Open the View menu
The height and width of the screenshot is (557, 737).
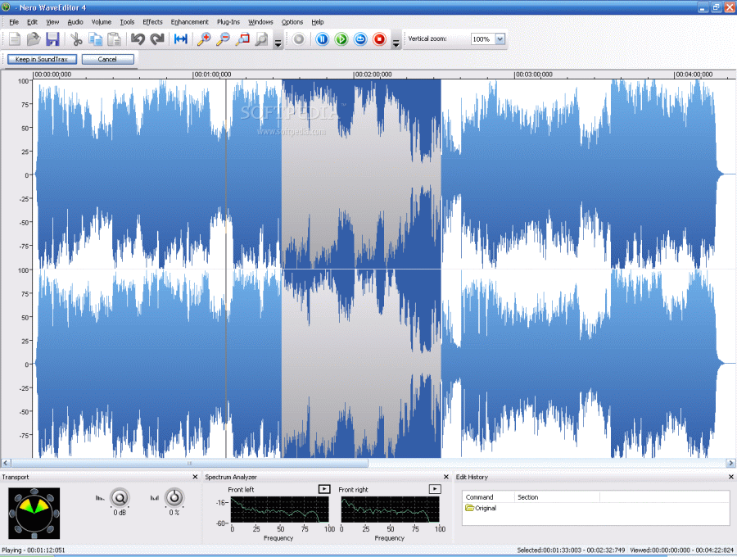(x=52, y=22)
